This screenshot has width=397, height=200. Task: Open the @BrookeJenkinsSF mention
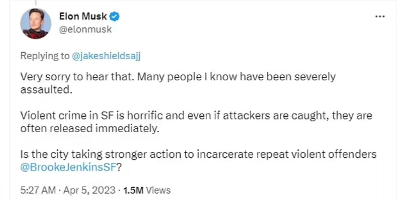68,168
